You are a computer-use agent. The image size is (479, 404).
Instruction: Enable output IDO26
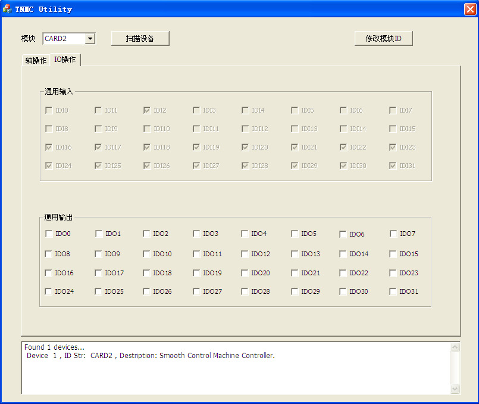pyautogui.click(x=146, y=291)
